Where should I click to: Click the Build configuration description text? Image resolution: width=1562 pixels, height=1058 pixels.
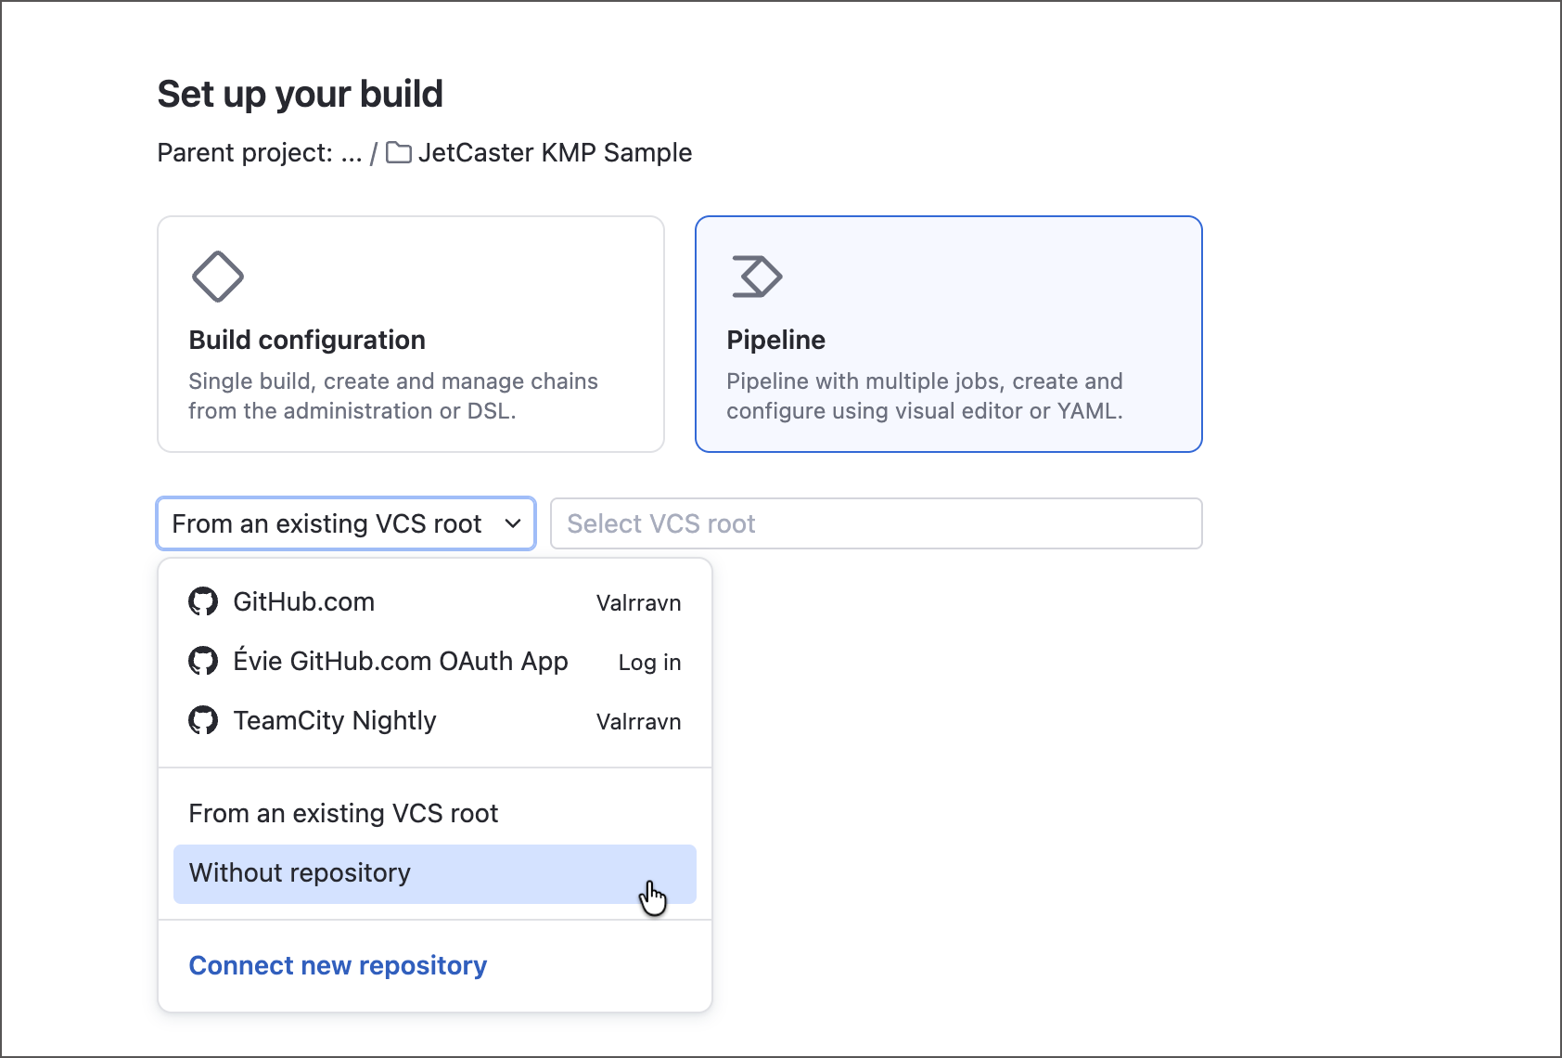[393, 396]
